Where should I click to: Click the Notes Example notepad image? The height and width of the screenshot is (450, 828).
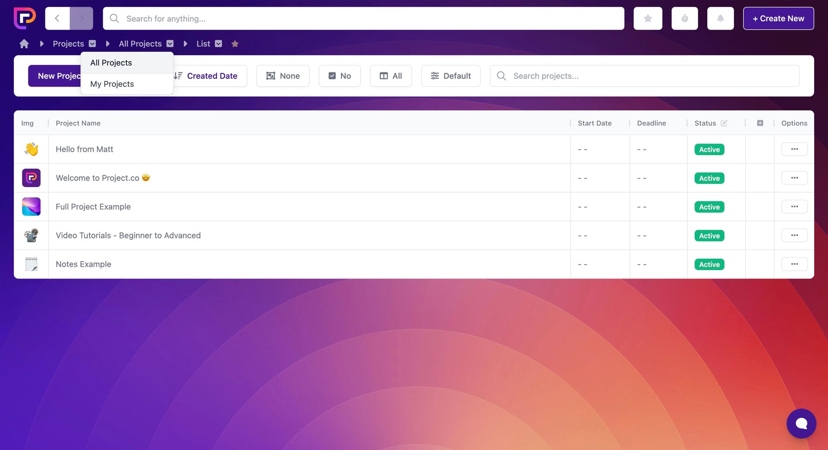(x=31, y=264)
